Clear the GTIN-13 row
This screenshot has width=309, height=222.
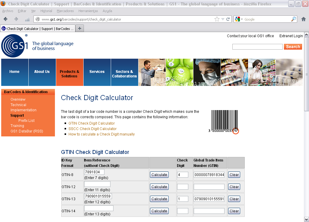tap(234, 199)
